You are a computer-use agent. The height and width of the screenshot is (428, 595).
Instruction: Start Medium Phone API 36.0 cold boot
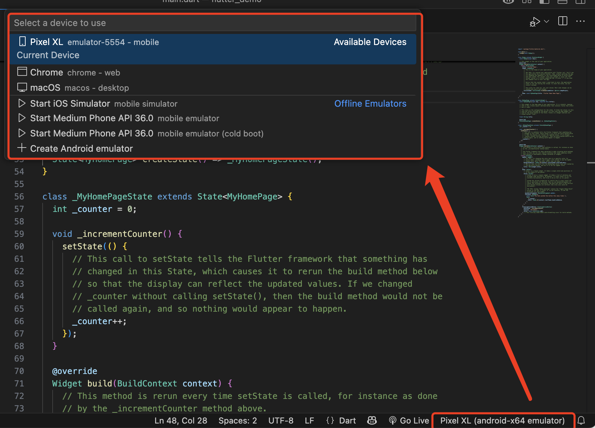coord(213,133)
